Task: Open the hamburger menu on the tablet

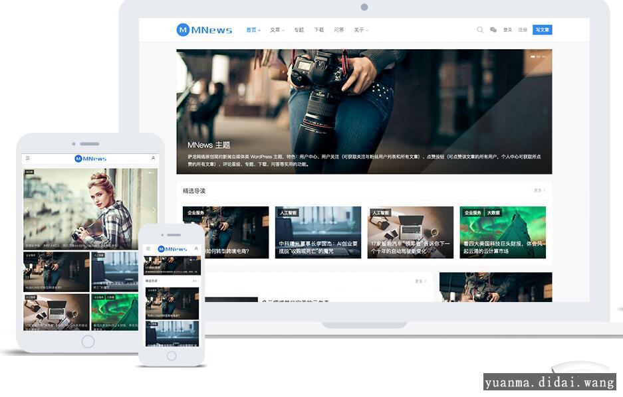Action: point(28,158)
